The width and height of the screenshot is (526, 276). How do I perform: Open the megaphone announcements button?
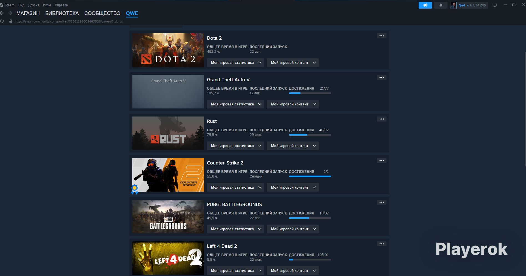425,5
